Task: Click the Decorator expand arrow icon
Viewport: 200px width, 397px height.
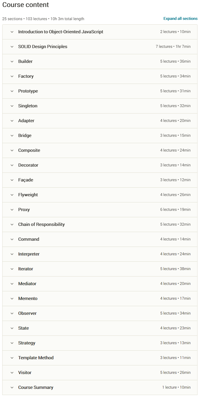Action: 12,165
